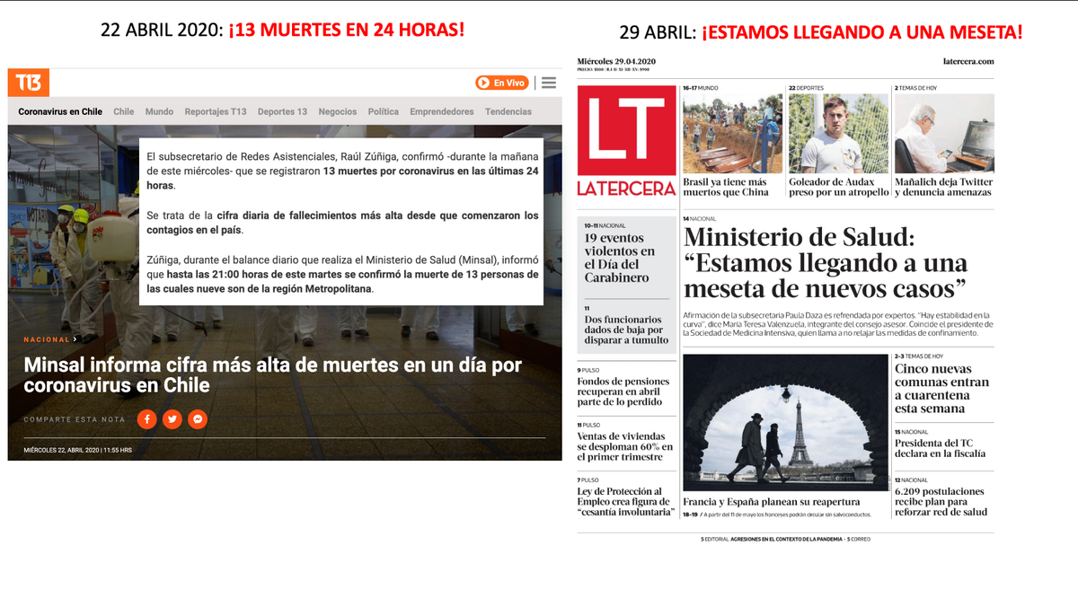Open Francia y España planean reapertura

pyautogui.click(x=772, y=501)
